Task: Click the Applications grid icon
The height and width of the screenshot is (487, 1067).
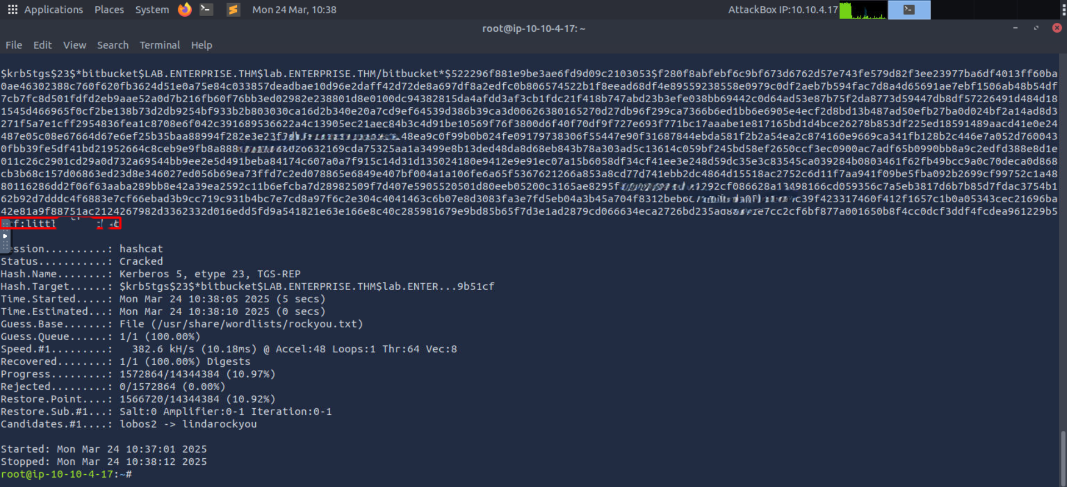Action: click(x=12, y=9)
